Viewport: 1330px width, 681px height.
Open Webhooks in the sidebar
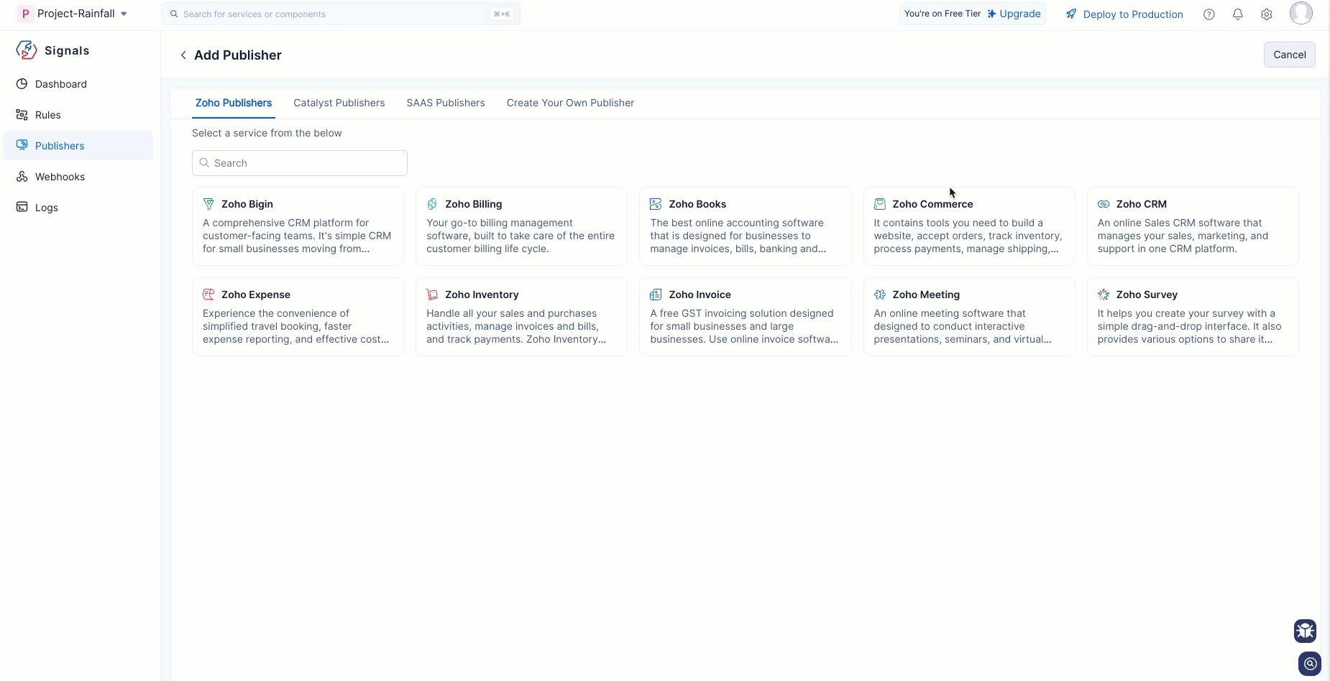pos(60,177)
